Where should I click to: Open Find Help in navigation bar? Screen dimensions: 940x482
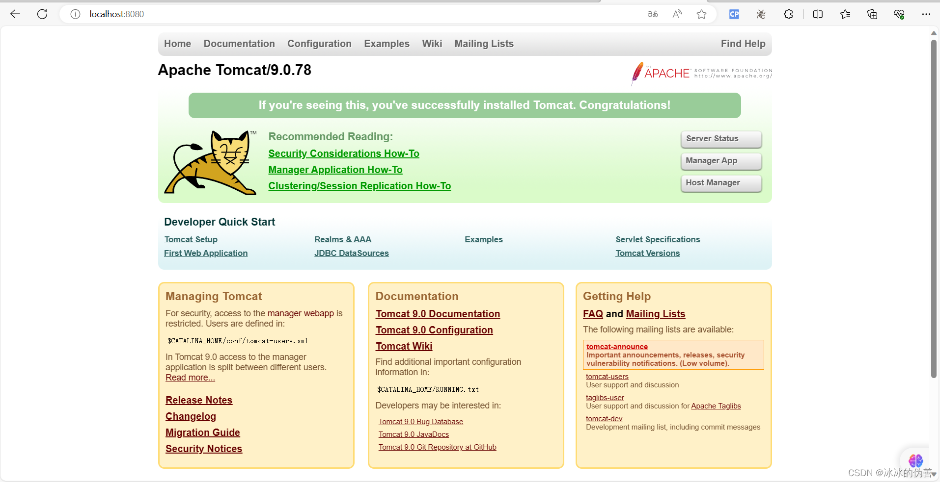(743, 44)
